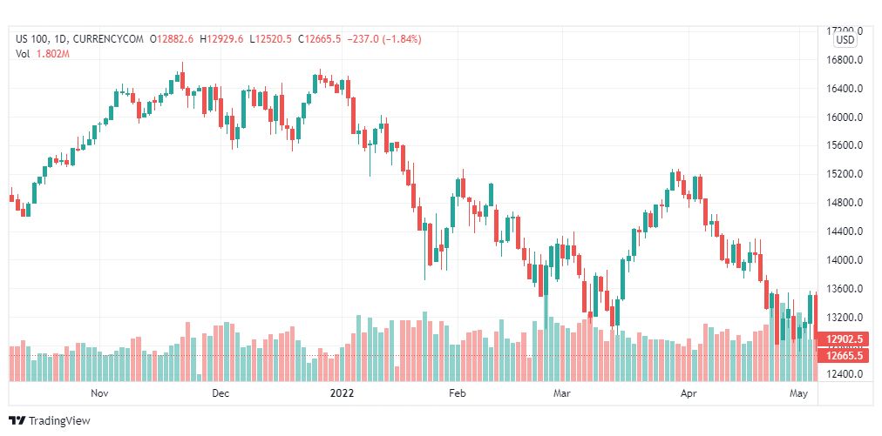Click the Vol 1.802M indicator legend
The image size is (882, 436).
(42, 54)
